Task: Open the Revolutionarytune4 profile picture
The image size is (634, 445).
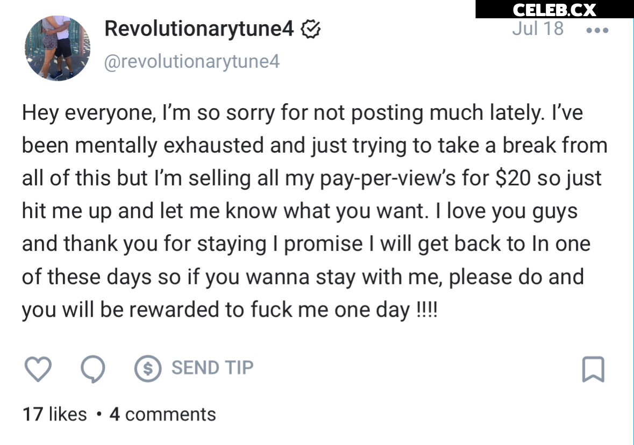Action: [58, 48]
